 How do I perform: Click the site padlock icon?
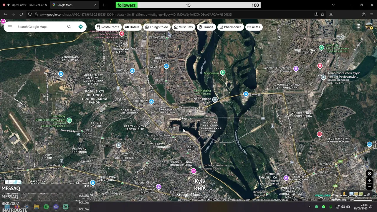click(36, 14)
